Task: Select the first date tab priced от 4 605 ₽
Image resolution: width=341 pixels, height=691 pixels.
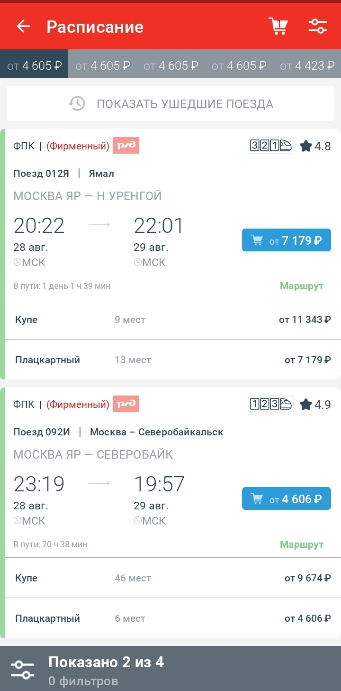Action: [x=34, y=66]
